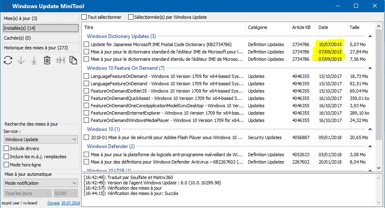Click the Windows Update MiniTool title icon
This screenshot has height=208, width=385.
tap(7, 6)
